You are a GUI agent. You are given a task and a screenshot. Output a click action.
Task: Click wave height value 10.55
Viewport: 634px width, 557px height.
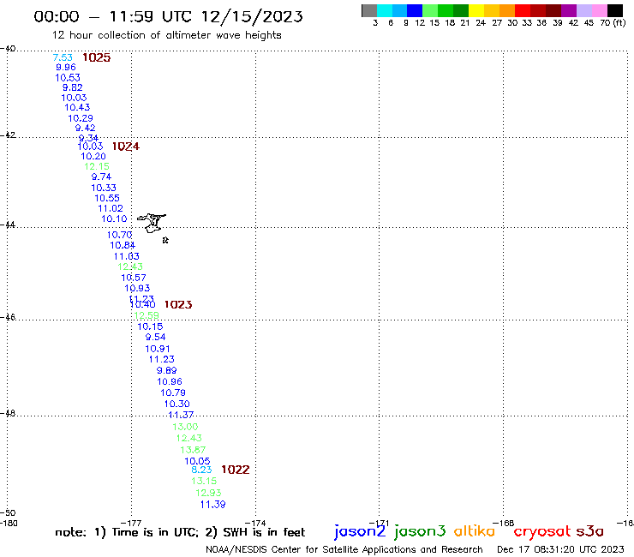pos(107,198)
